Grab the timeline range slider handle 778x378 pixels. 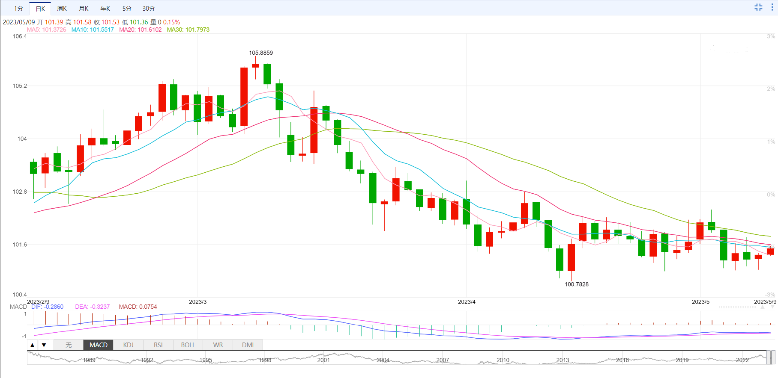tap(770, 357)
